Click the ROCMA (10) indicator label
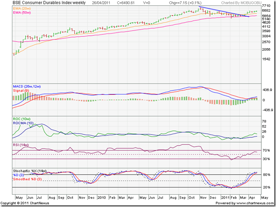The width and height of the screenshot is (276, 207). click(x=23, y=123)
